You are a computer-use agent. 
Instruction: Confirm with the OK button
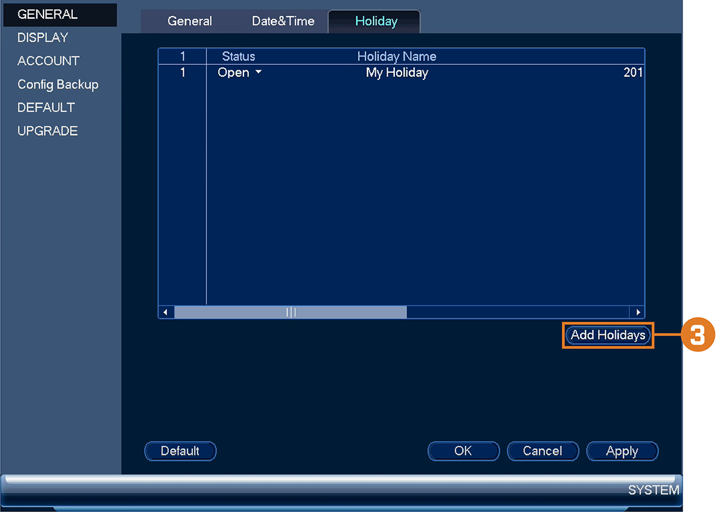coord(464,451)
